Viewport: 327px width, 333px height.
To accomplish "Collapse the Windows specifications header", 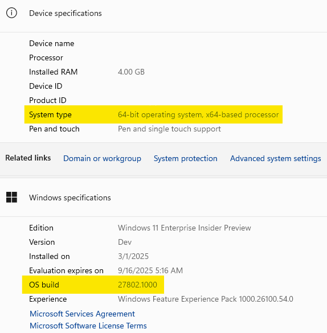I will 163,198.
